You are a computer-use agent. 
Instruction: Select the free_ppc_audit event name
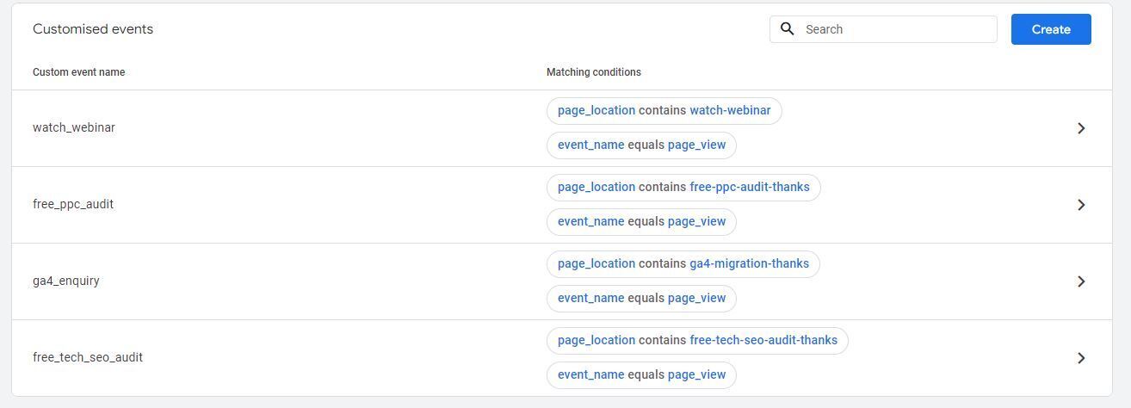tap(73, 204)
